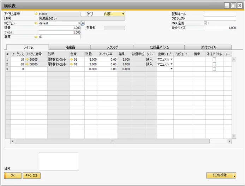Open 出庫タイプ dropdown for row E0005
Image resolution: width=245 pixels, height=186 pixels.
(172, 59)
